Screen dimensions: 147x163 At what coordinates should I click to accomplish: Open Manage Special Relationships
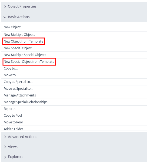[x=74, y=102]
